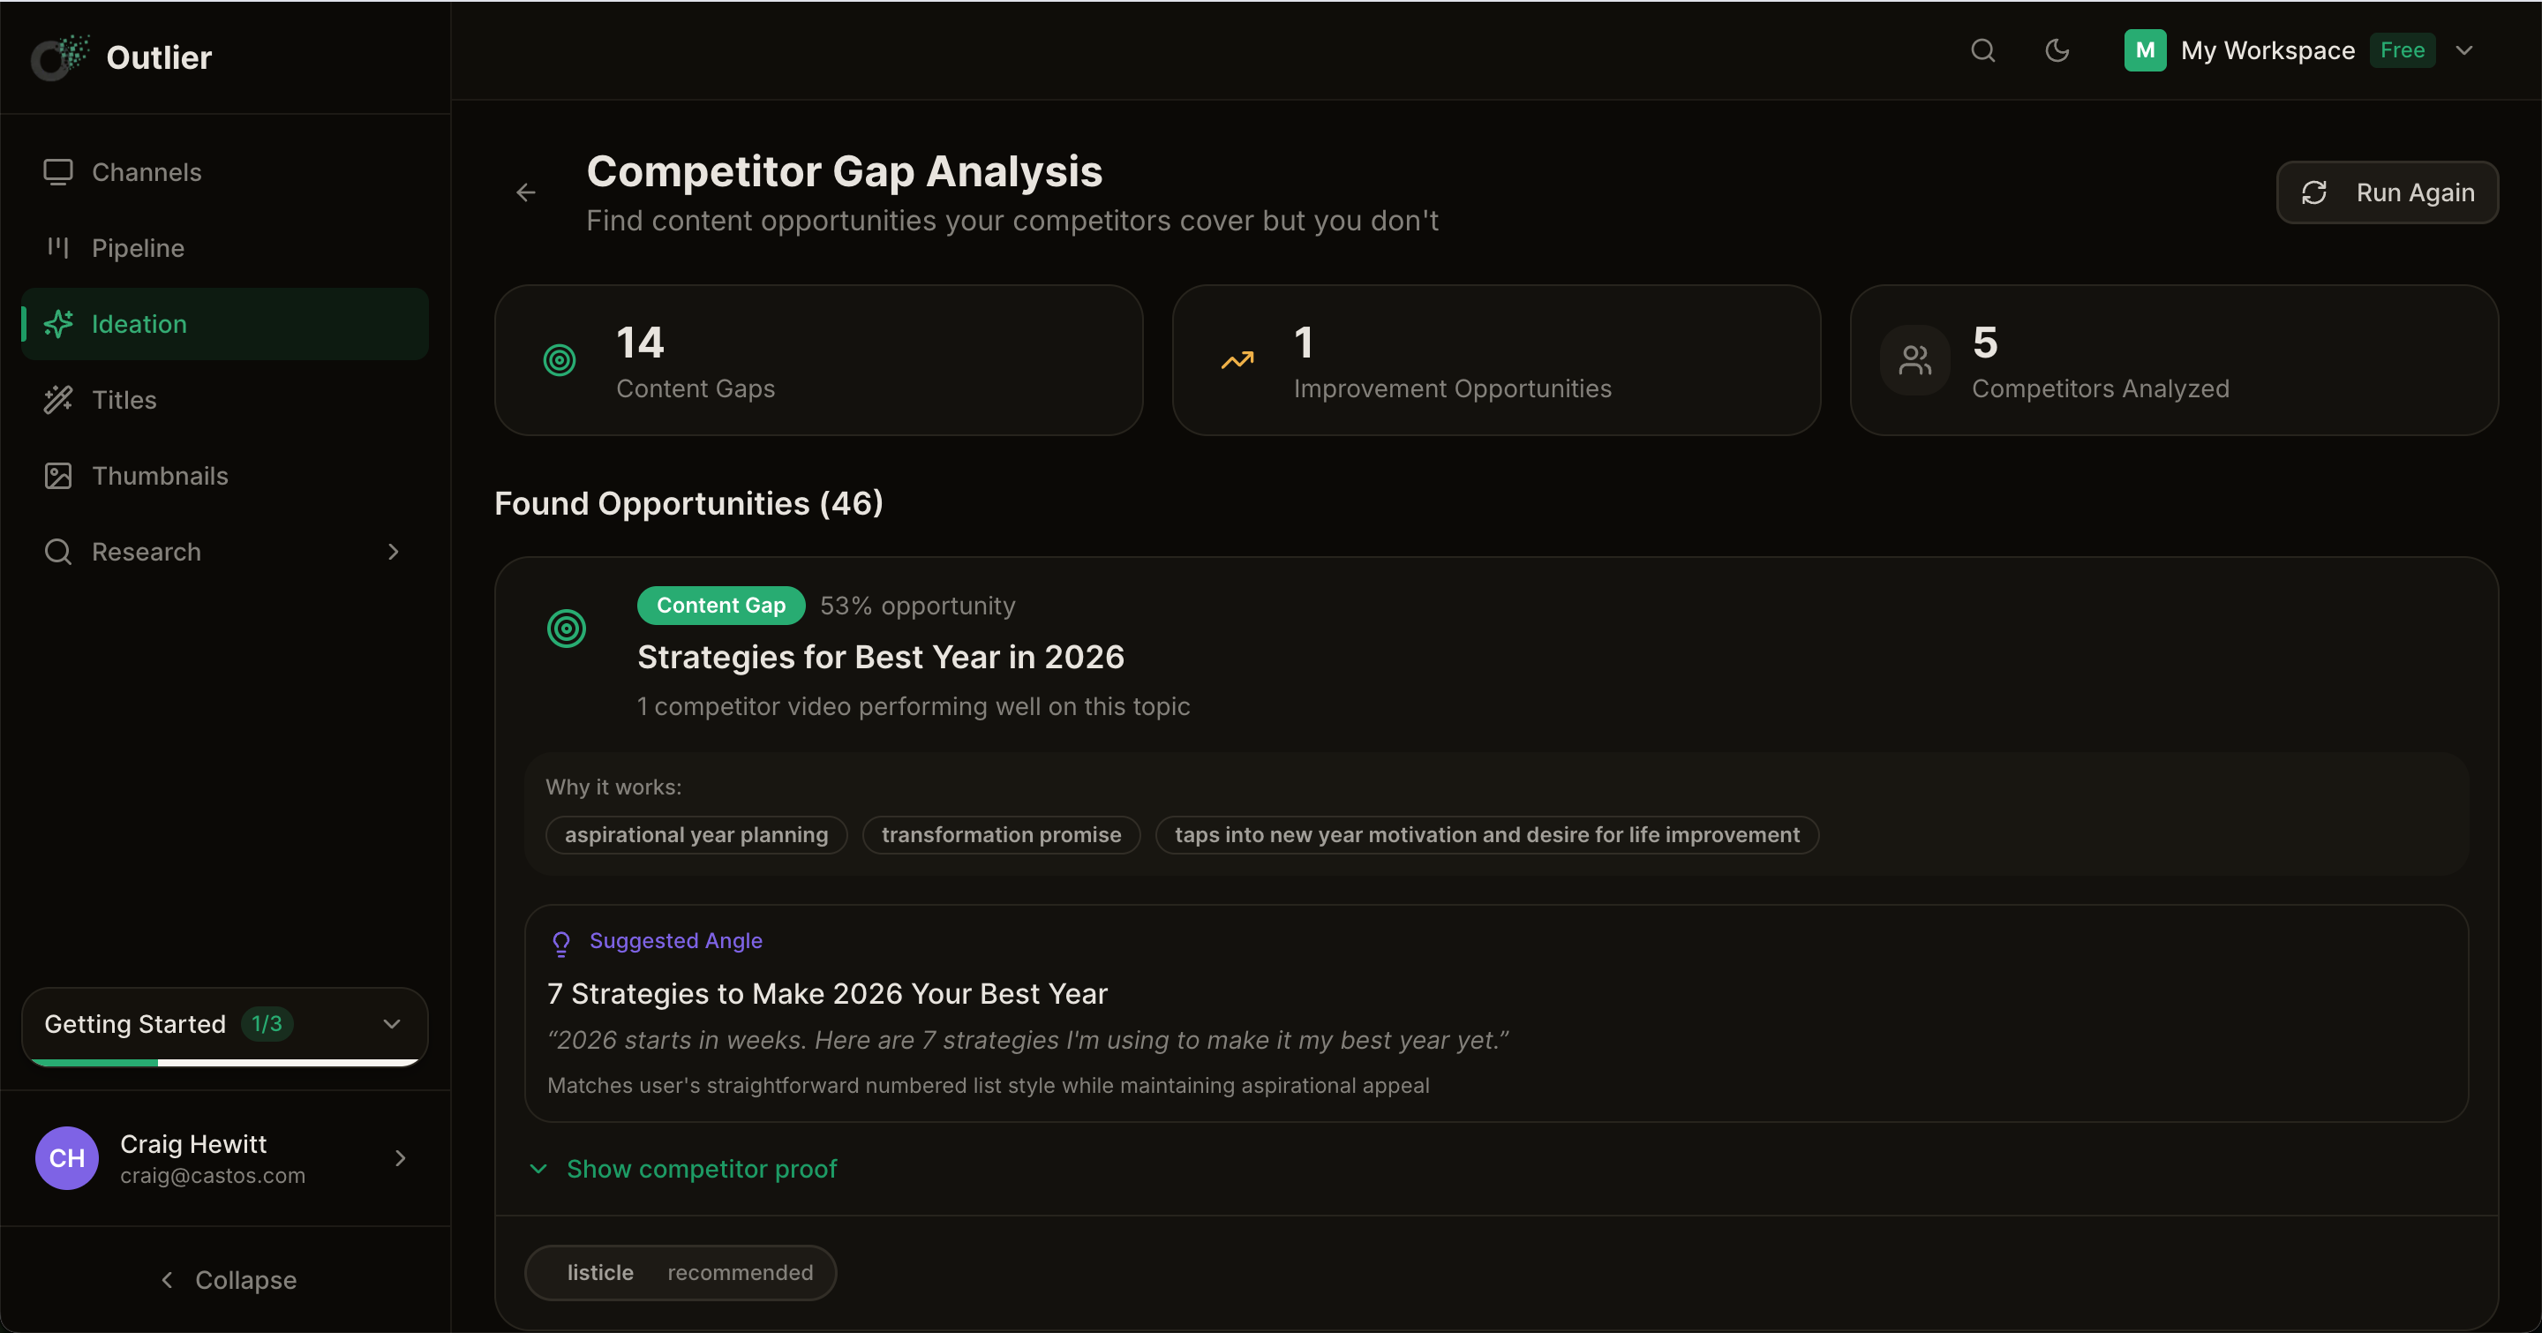Image resolution: width=2542 pixels, height=1333 pixels.
Task: Open the Ideation panel
Action: [x=139, y=324]
